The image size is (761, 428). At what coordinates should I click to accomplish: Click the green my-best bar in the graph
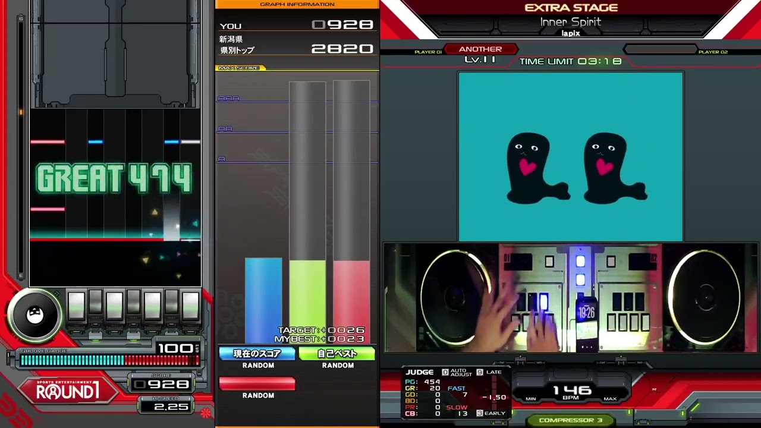(307, 301)
